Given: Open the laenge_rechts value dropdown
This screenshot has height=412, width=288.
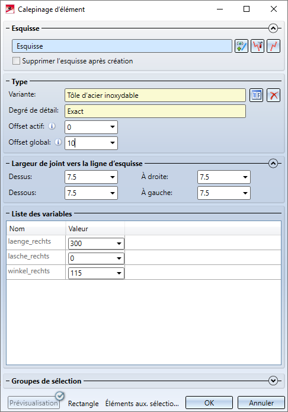Looking at the screenshot, I should [x=119, y=244].
